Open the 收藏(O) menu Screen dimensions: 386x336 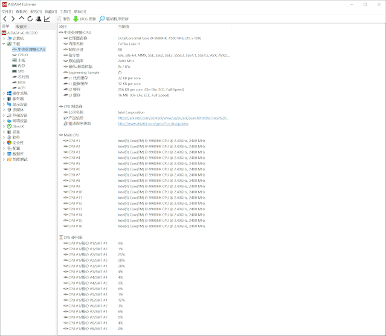point(51,11)
